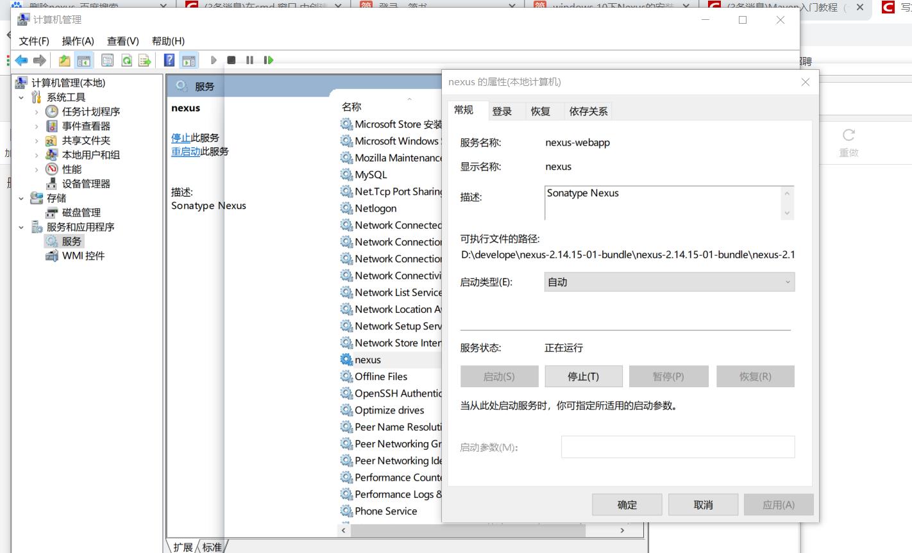
Task: Open the 帮助(H) menu
Action: pos(168,41)
